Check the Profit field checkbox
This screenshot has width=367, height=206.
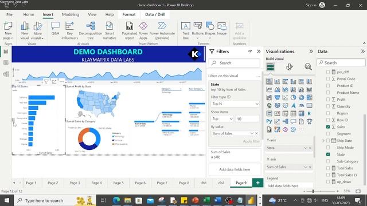tap(328, 100)
